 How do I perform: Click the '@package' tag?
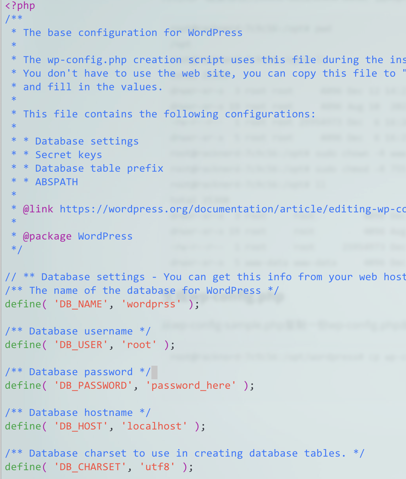coord(47,236)
